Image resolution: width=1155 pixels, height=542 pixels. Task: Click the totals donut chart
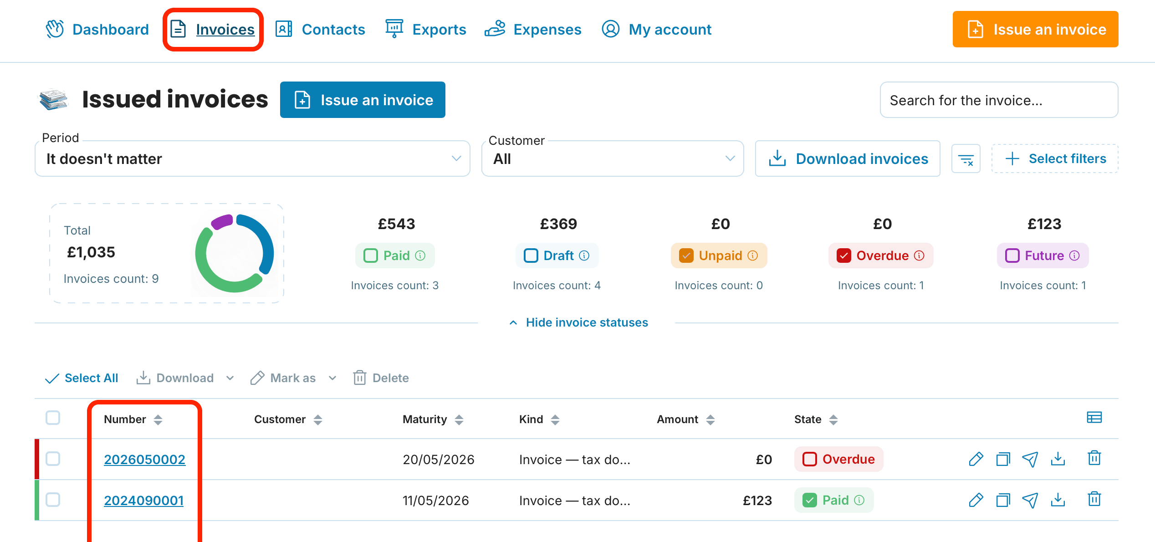pyautogui.click(x=235, y=253)
